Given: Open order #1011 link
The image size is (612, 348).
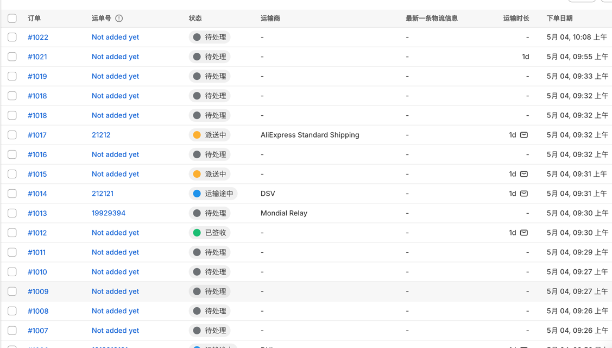Looking at the screenshot, I should point(37,252).
